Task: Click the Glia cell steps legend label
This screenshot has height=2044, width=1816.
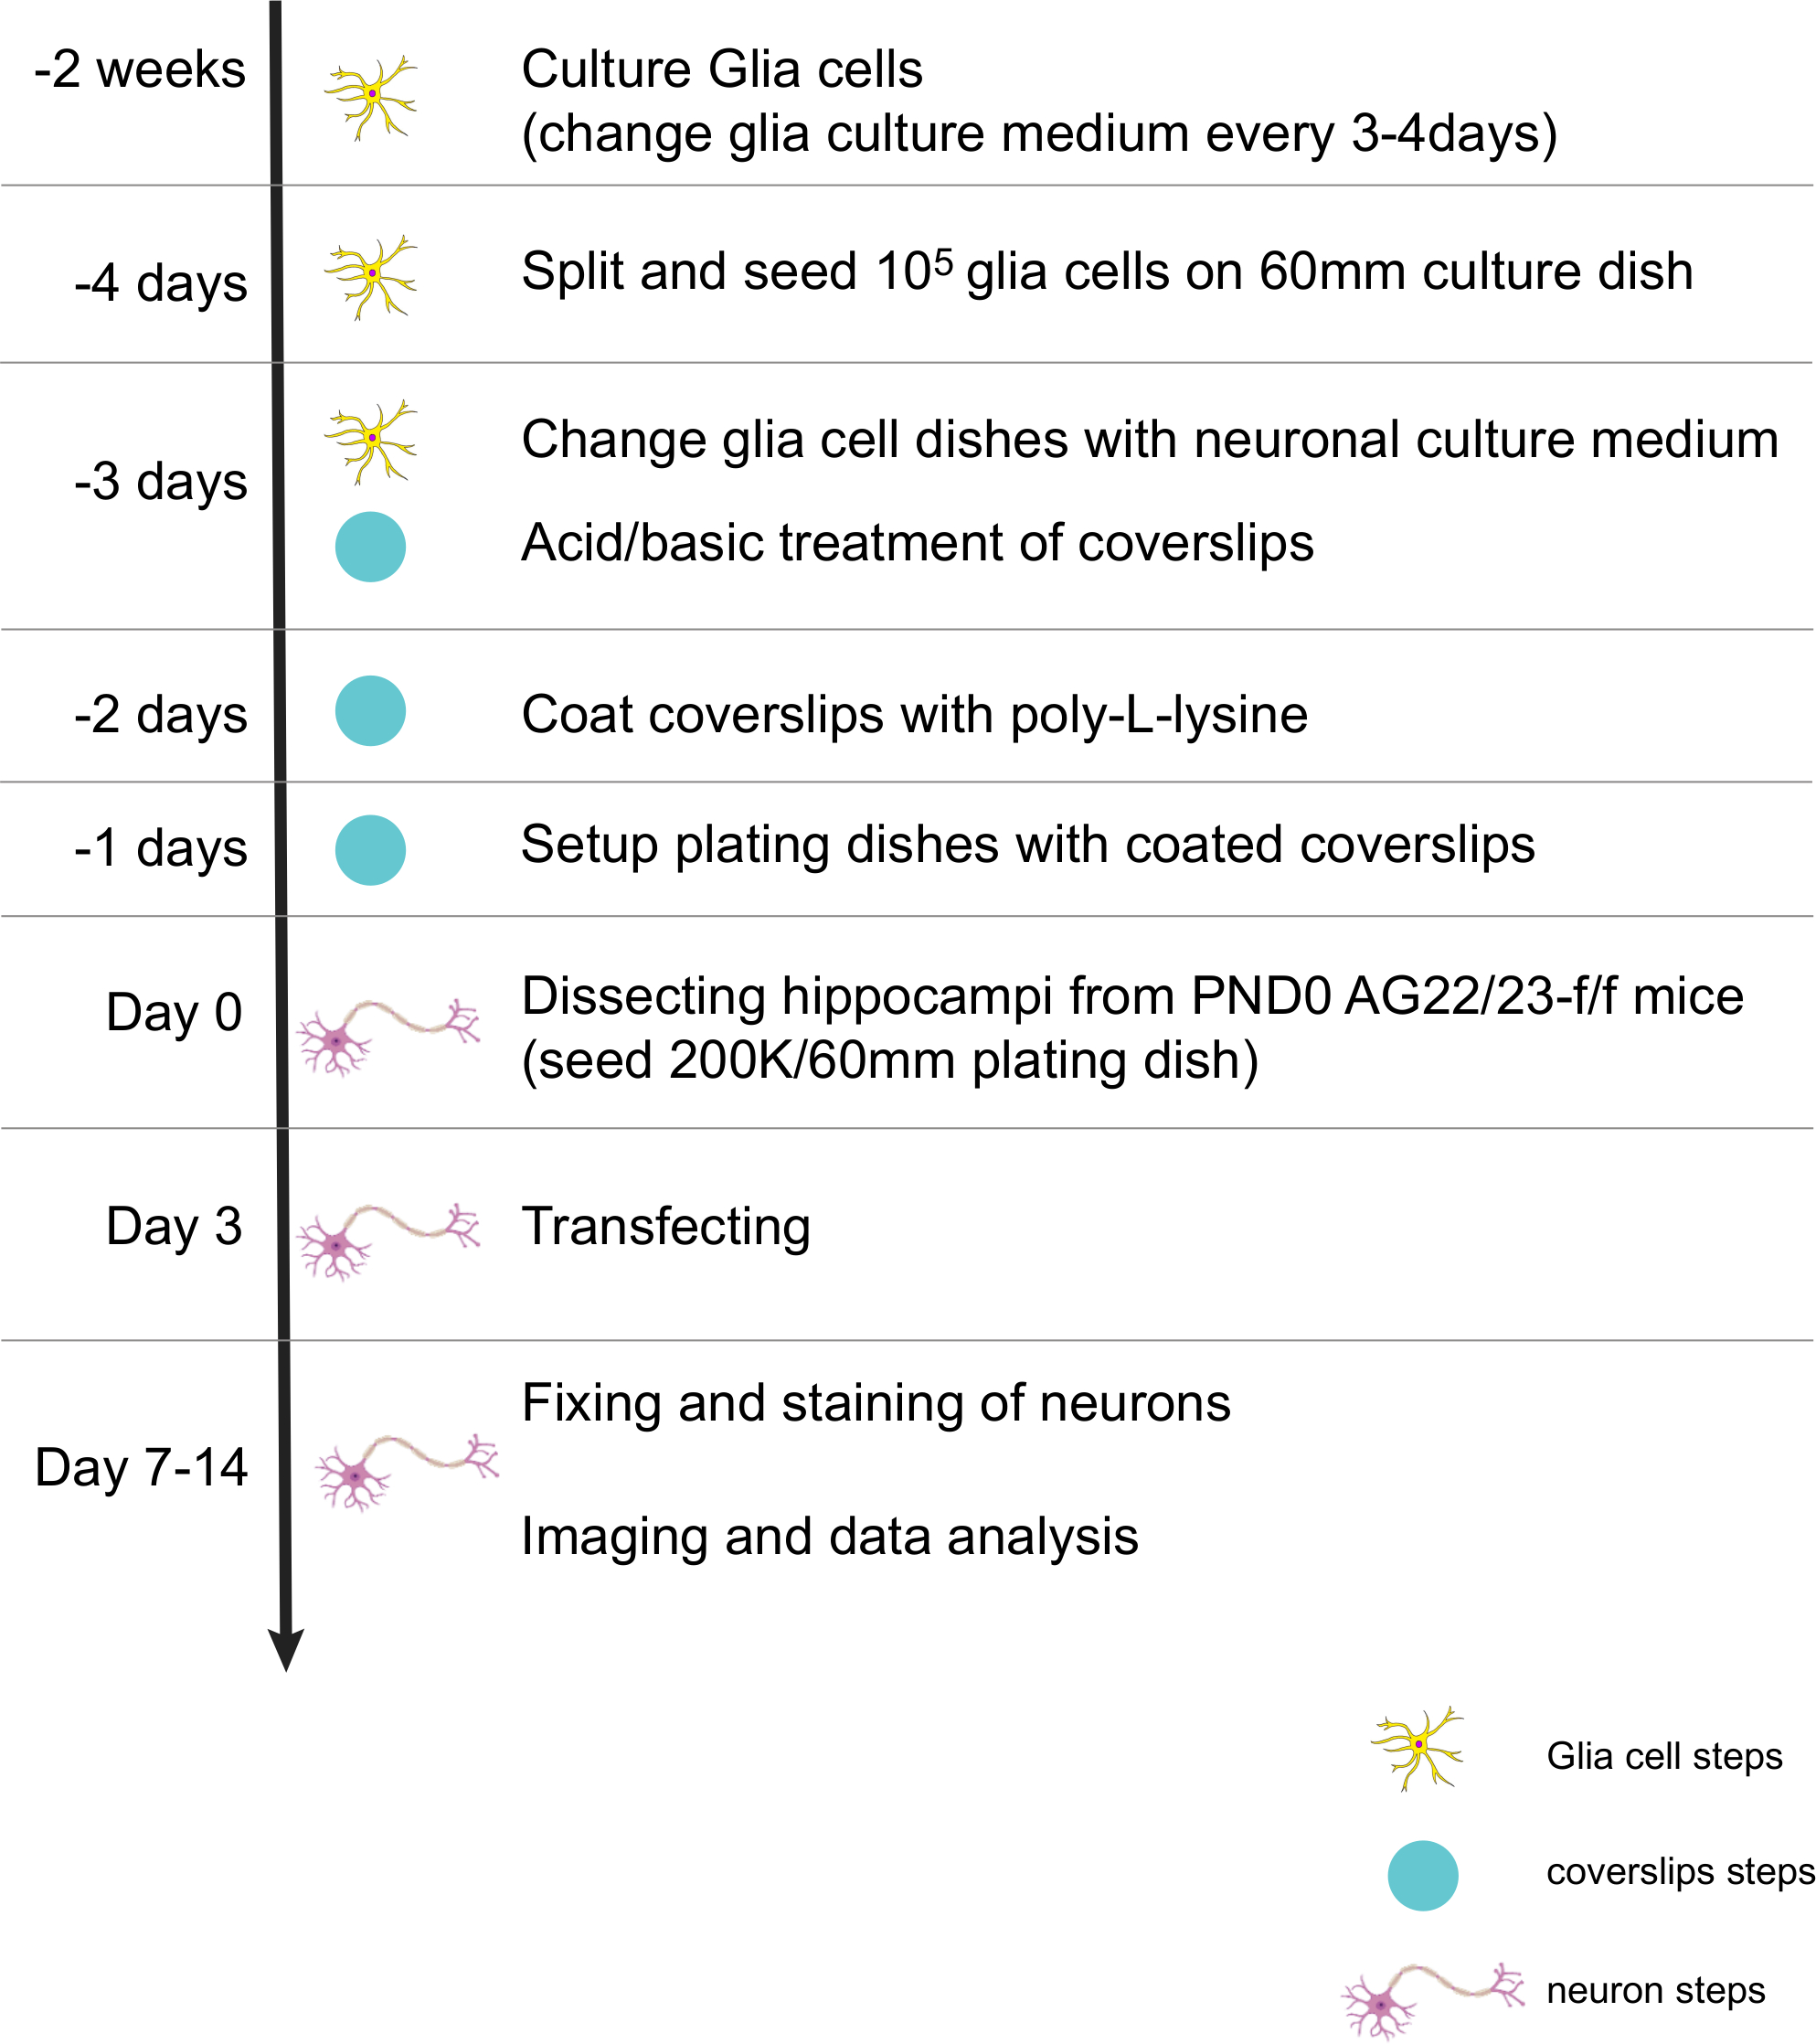Action: pyautogui.click(x=1664, y=1756)
